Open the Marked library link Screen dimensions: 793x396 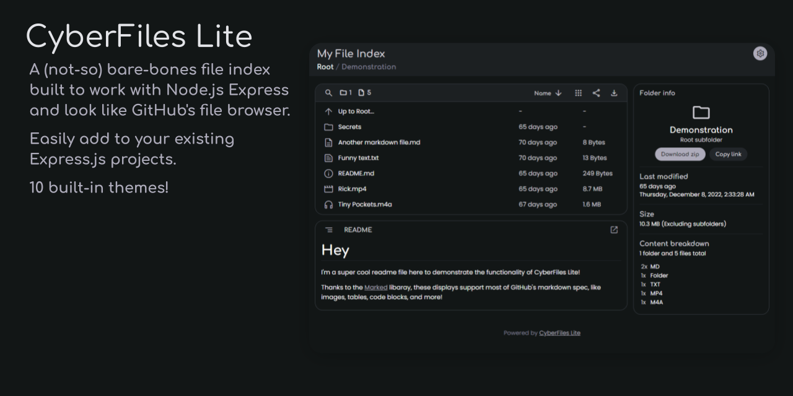click(x=375, y=287)
